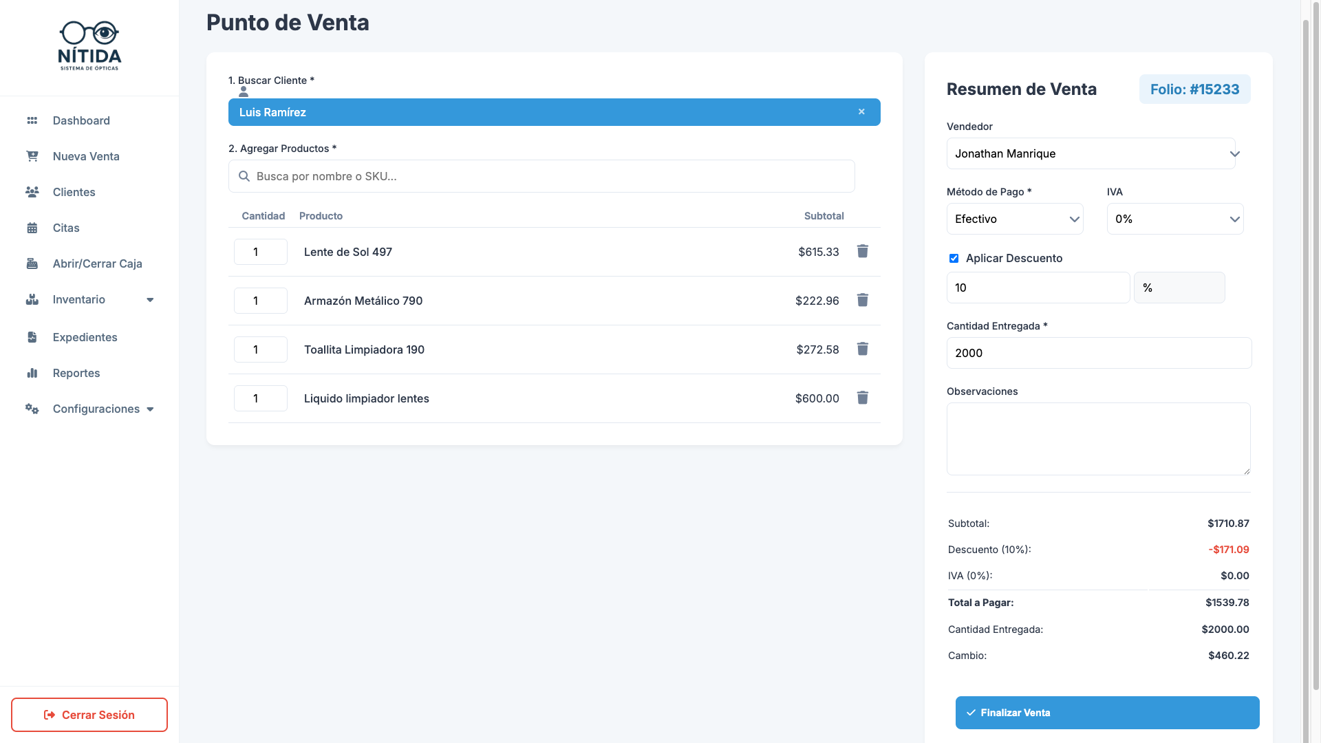Viewport: 1321px width, 743px height.
Task: Open the Abrir/Cerrar Caja page
Action: (x=97, y=263)
